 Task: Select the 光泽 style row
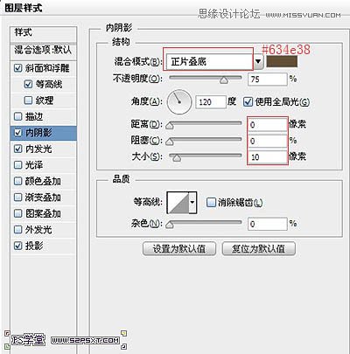[x=44, y=165]
